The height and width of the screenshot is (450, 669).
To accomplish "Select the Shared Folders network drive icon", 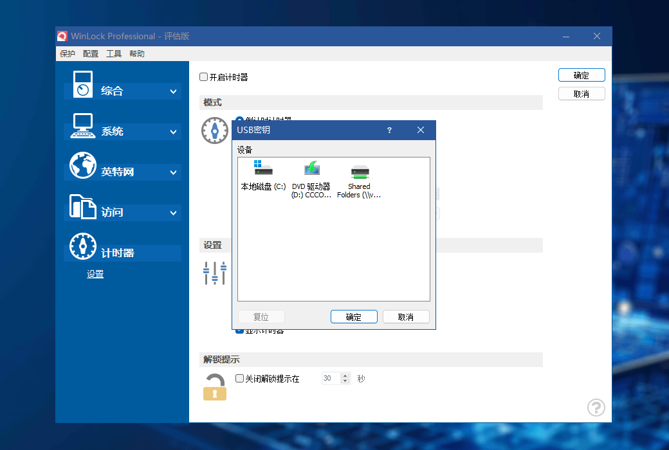I will pos(360,172).
